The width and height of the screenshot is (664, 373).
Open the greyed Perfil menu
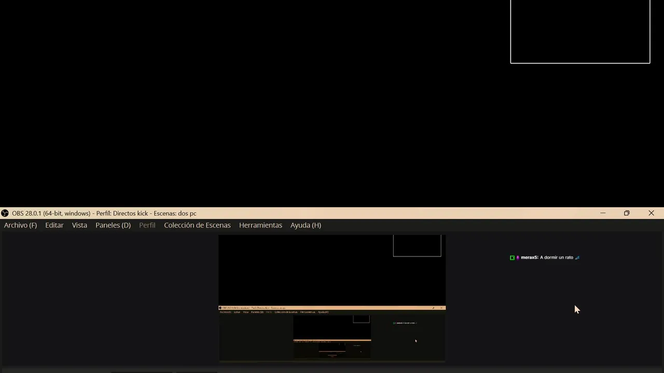[x=147, y=225]
